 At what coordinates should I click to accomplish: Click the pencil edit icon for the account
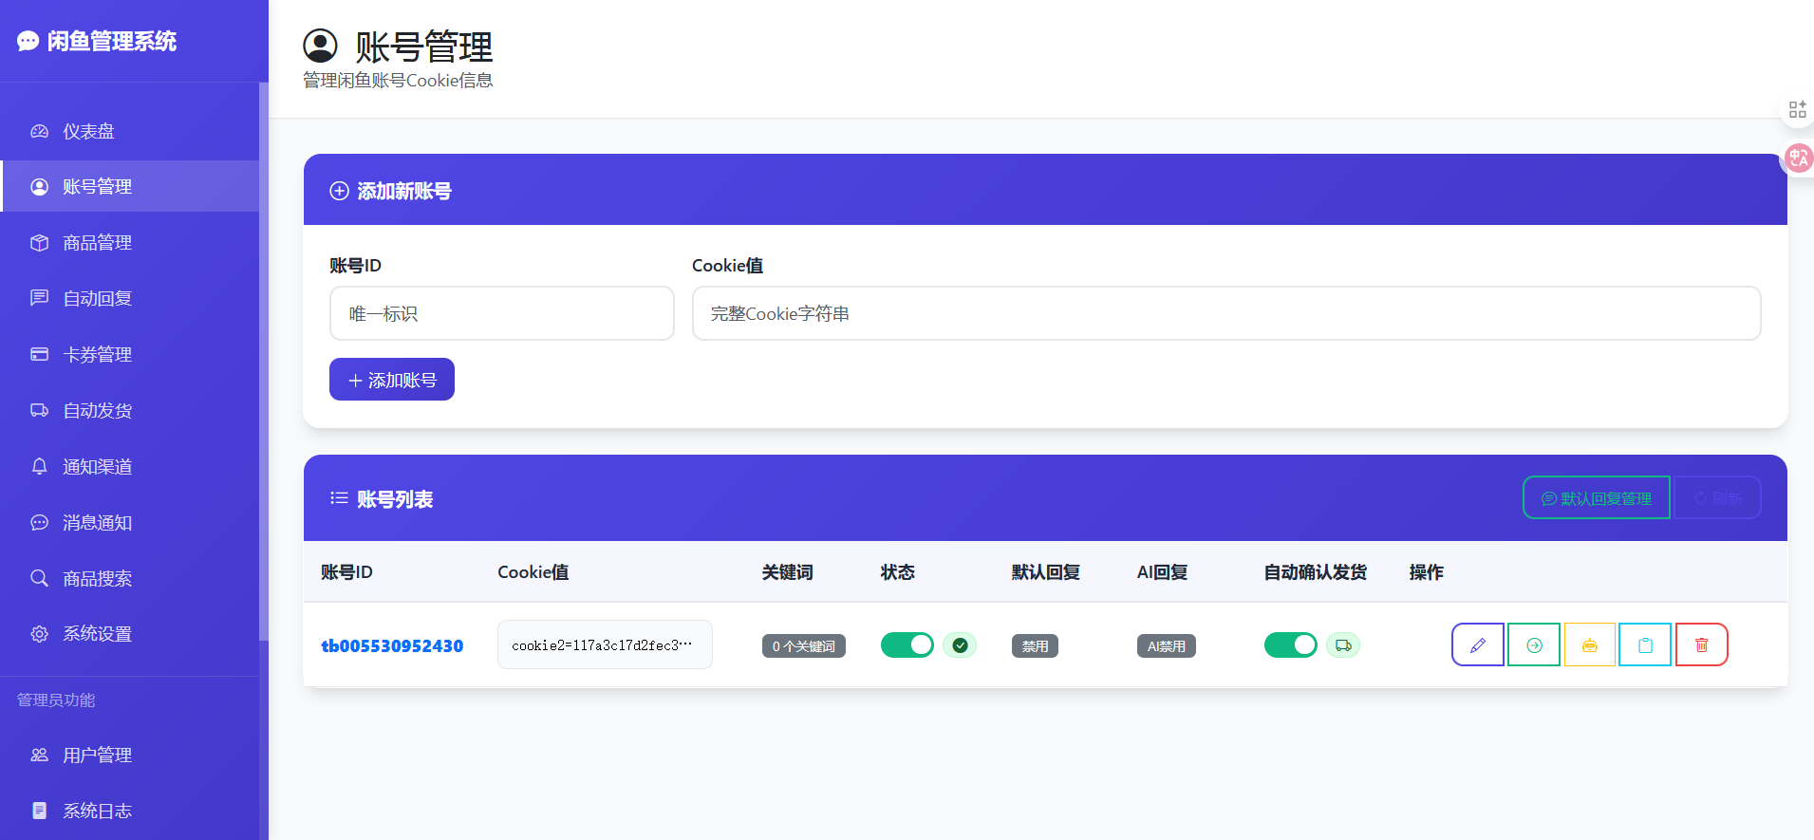click(x=1477, y=645)
